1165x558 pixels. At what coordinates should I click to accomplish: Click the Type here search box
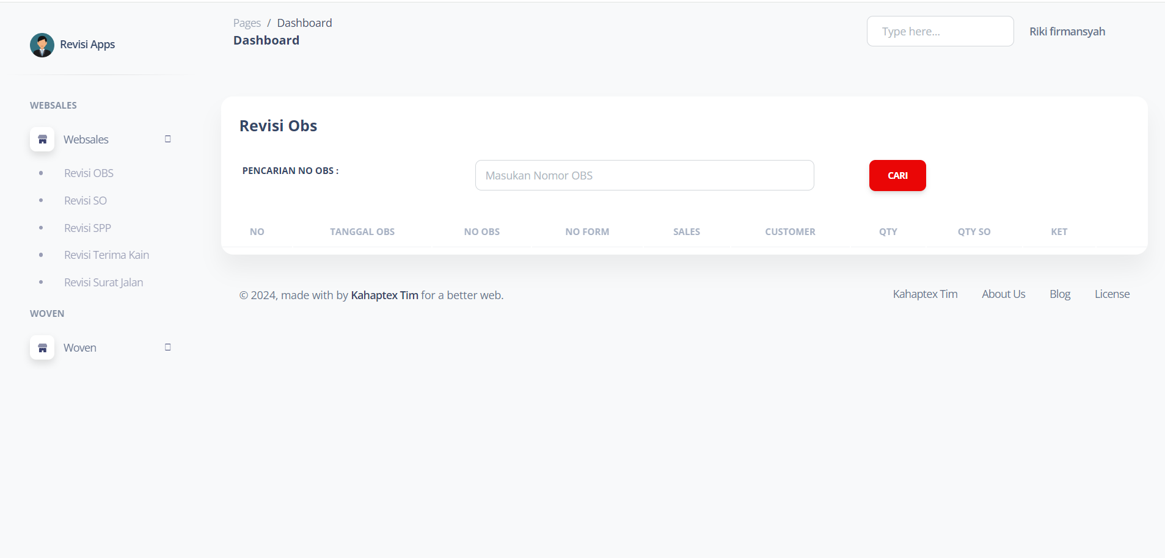tap(940, 32)
